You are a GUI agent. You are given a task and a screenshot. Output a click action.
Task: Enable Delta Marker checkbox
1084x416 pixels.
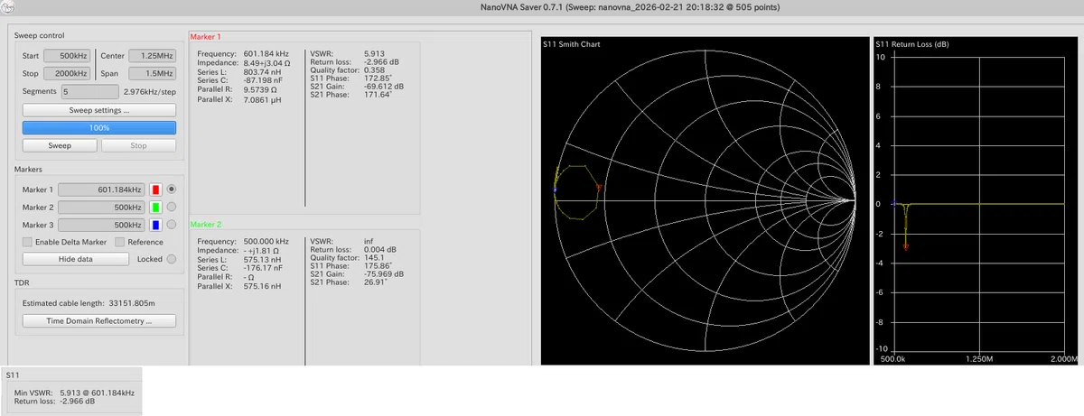(64, 242)
